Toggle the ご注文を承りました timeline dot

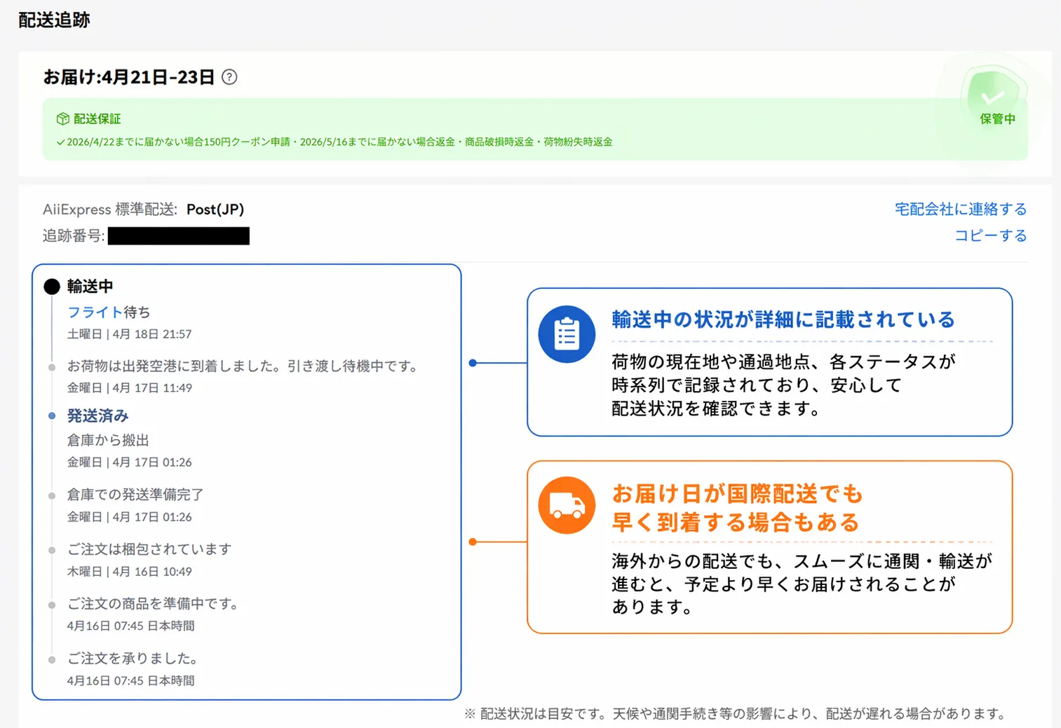(51, 659)
